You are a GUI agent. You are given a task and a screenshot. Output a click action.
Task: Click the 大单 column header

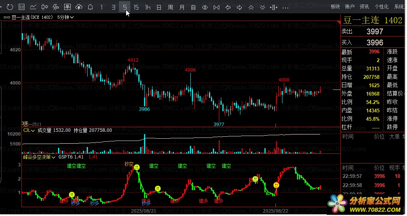tap(394, 137)
